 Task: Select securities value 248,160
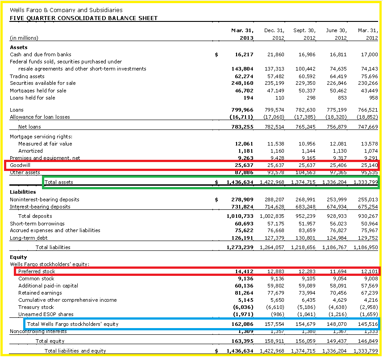click(242, 83)
